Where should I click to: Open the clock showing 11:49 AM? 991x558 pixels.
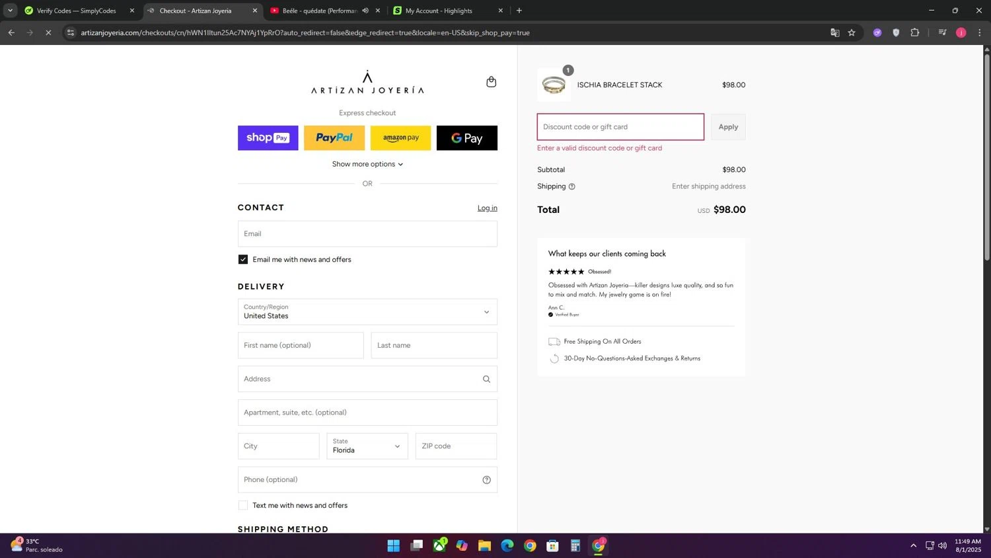point(968,545)
